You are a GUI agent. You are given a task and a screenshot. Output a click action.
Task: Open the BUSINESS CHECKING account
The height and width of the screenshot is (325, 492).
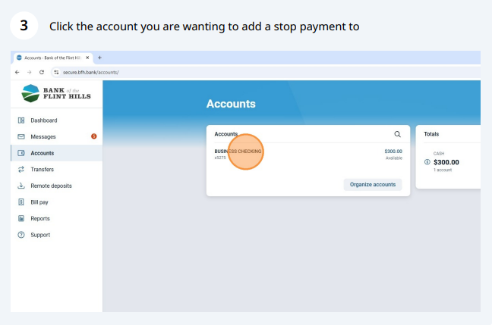point(308,155)
